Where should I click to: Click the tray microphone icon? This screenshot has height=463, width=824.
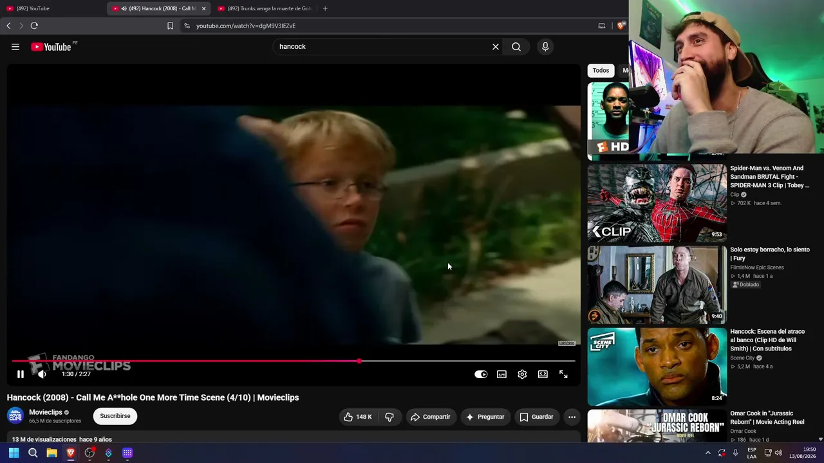736,453
